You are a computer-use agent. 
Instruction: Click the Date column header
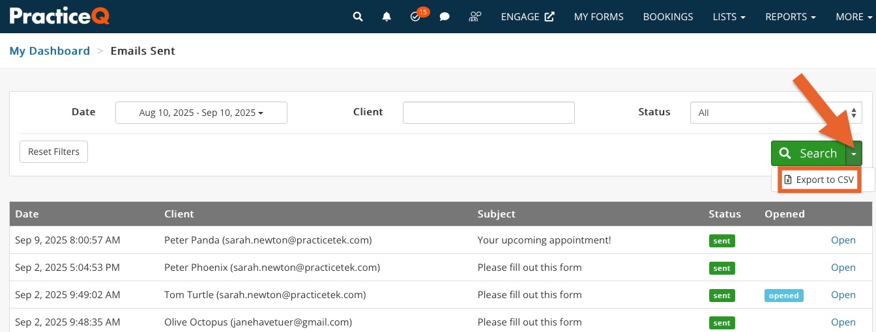(27, 214)
